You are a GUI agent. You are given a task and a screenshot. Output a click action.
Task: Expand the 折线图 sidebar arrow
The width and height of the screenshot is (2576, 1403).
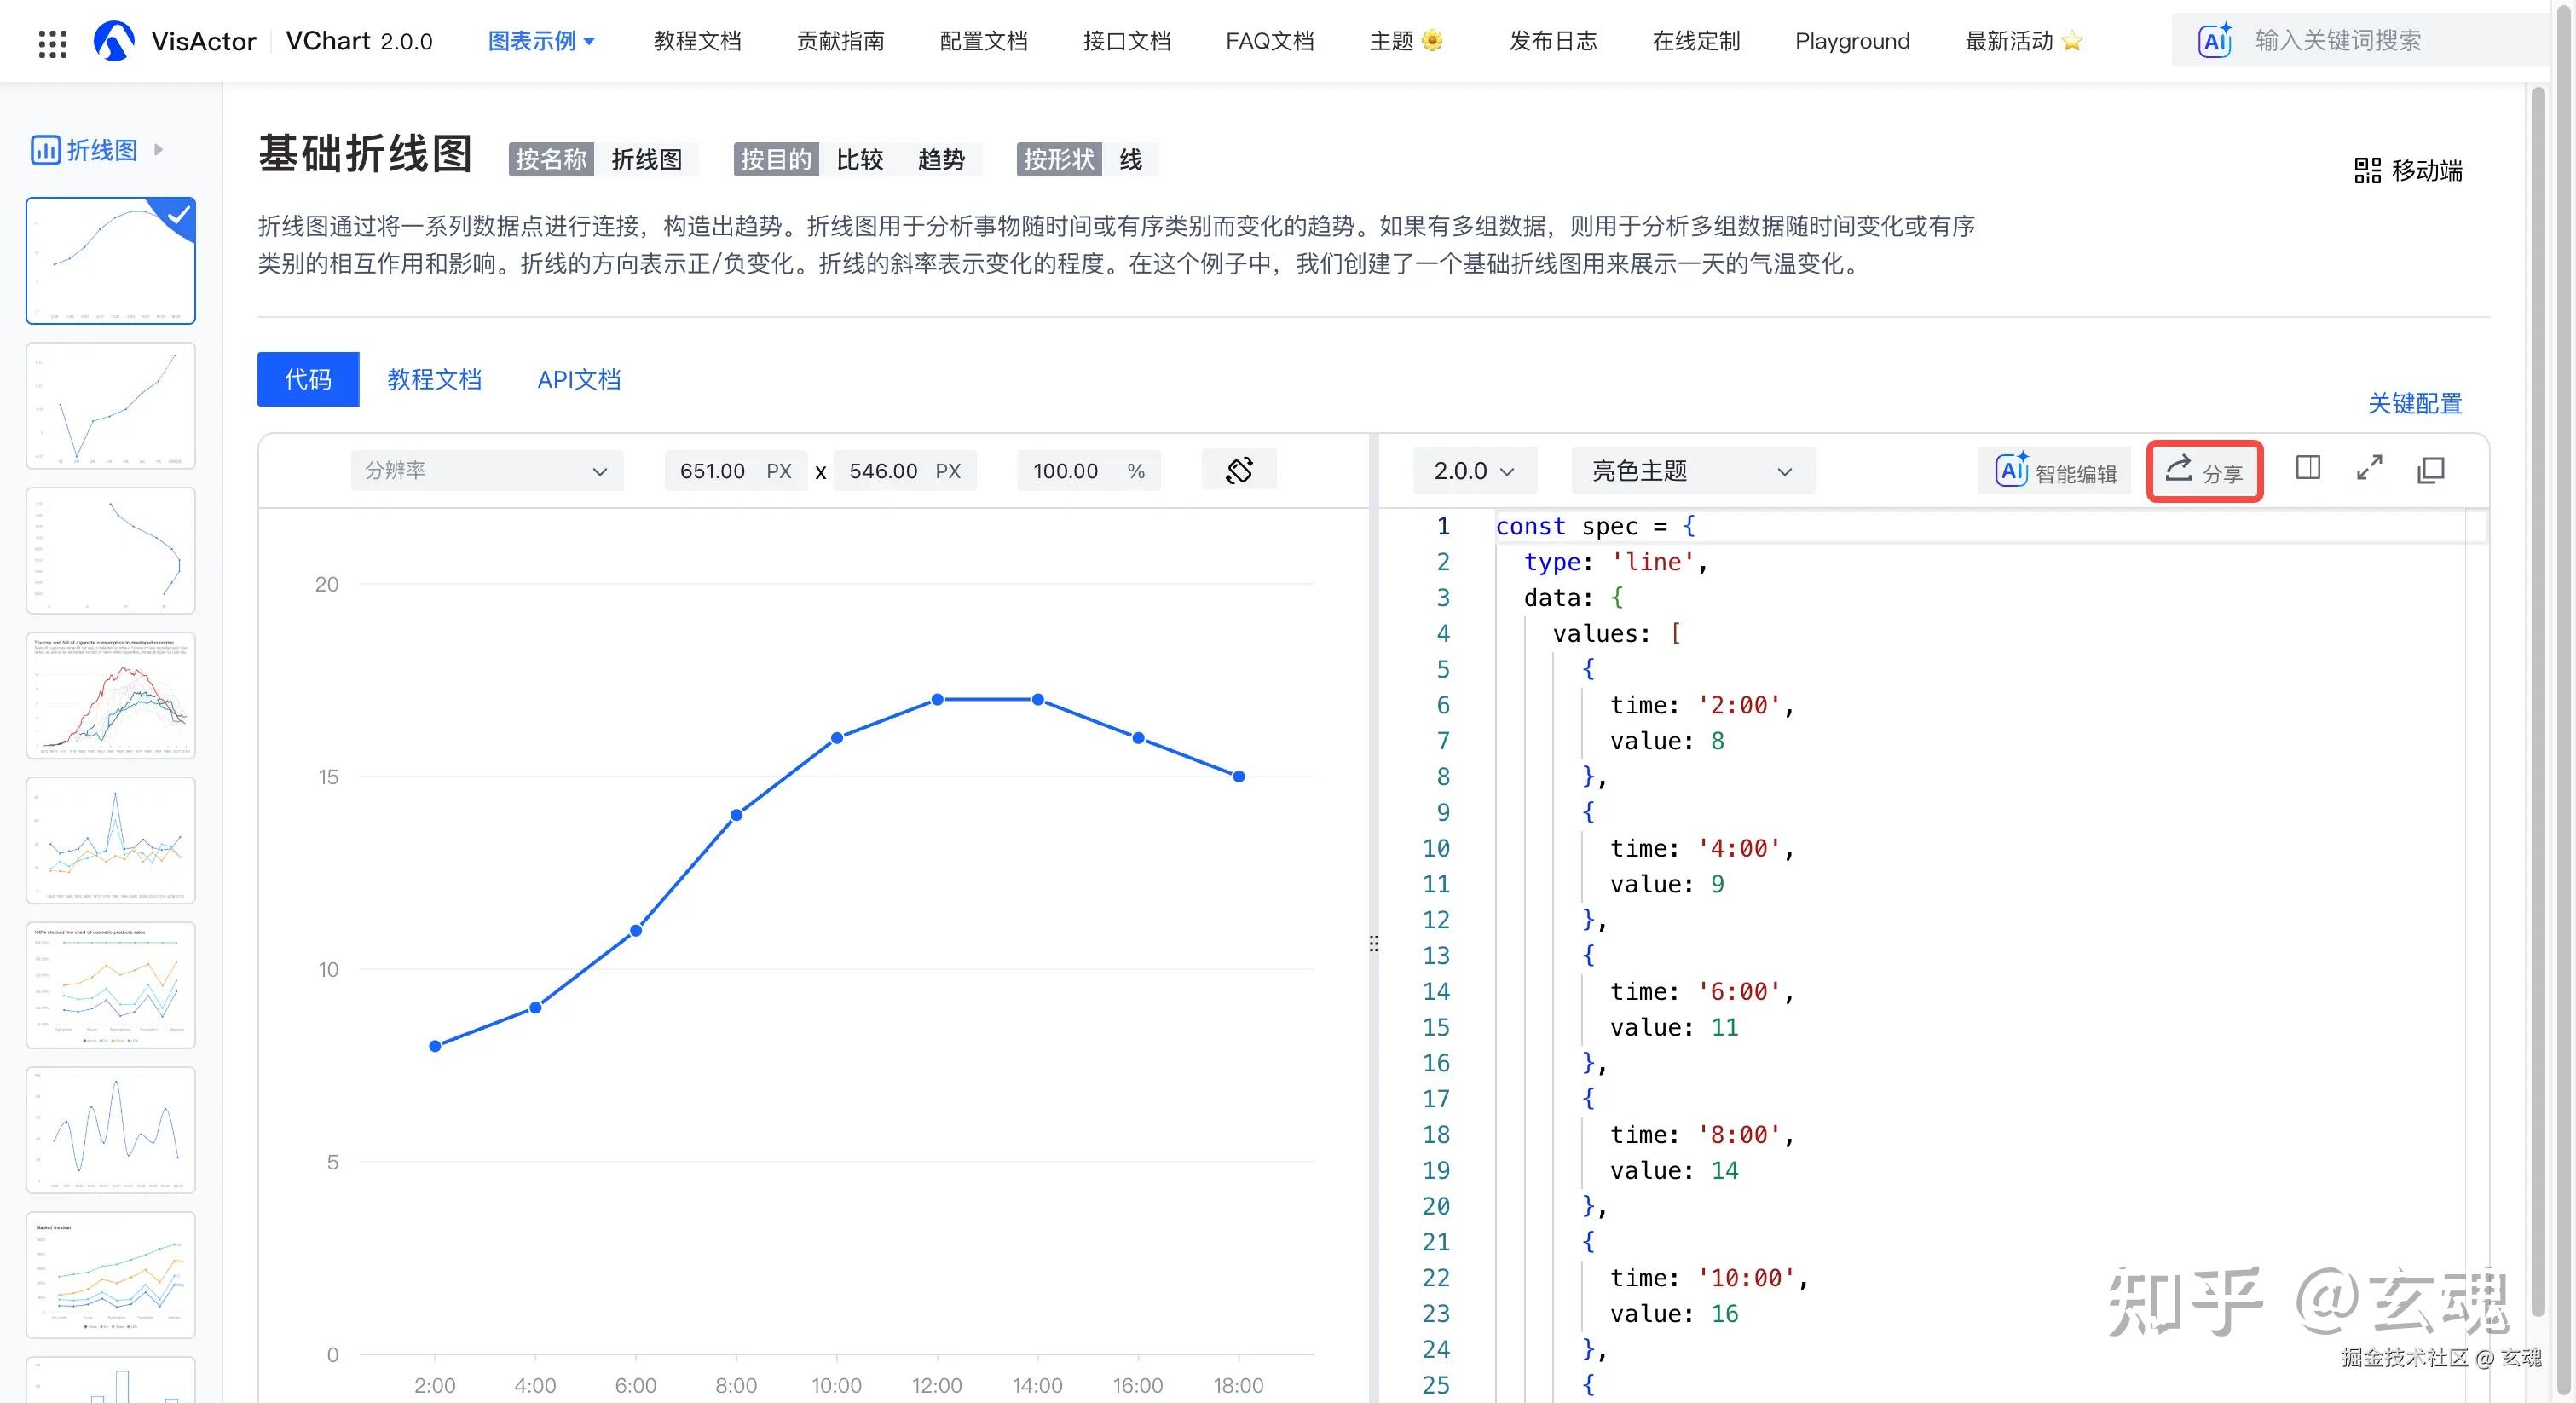pyautogui.click(x=158, y=150)
